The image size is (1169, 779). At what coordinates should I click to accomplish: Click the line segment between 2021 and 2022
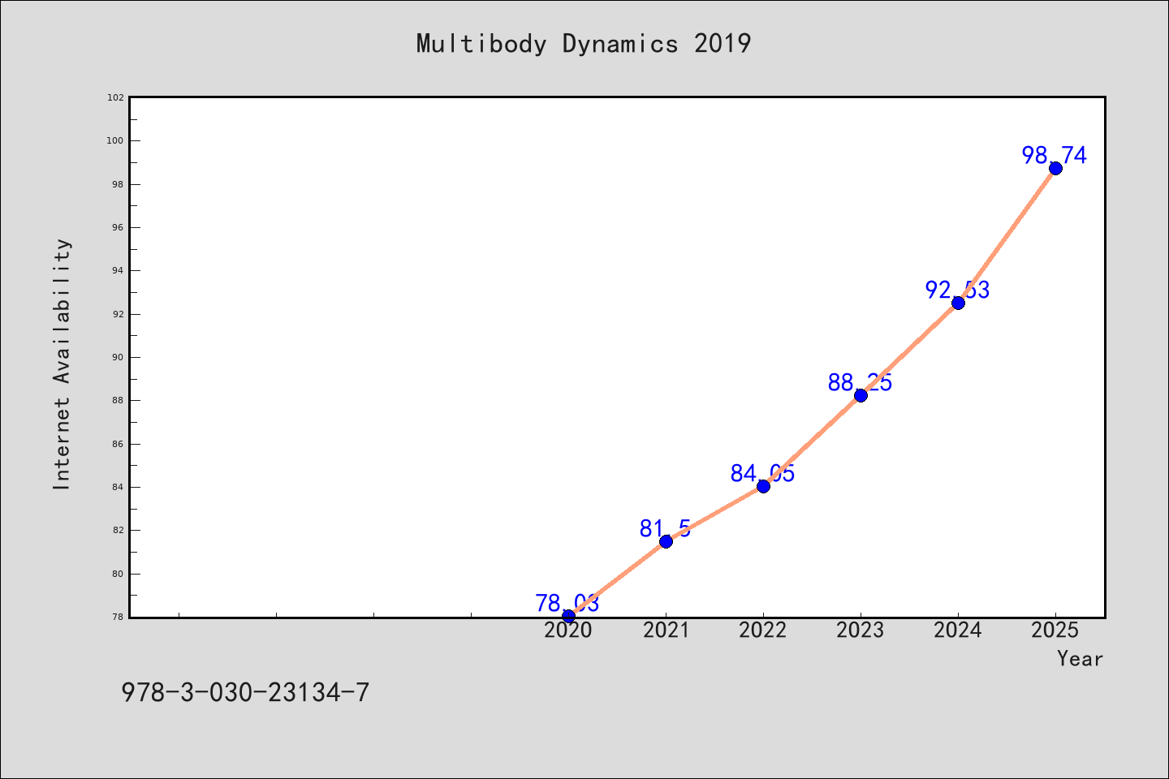coord(714,514)
